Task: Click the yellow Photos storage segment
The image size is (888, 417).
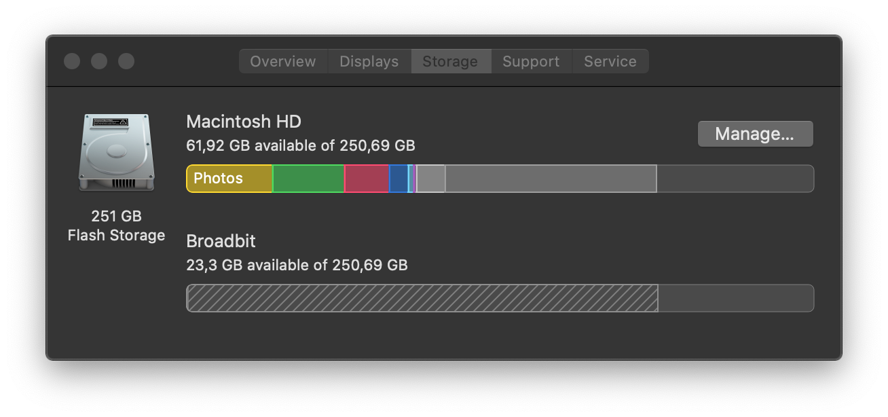Action: point(229,179)
